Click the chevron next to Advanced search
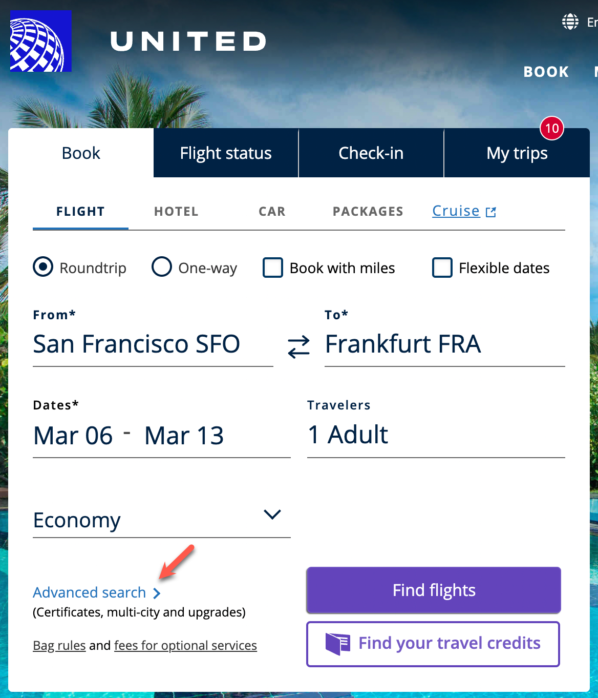Viewport: 598px width, 698px height. pos(157,593)
